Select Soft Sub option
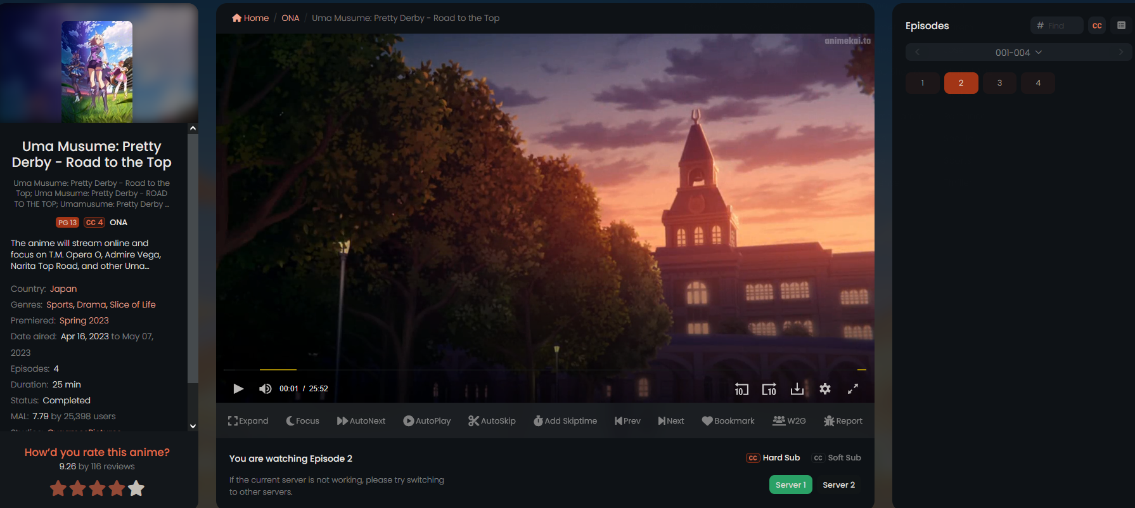The width and height of the screenshot is (1135, 508). [837, 458]
